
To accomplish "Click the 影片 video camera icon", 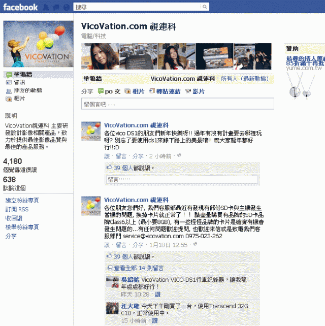I will click(x=188, y=91).
